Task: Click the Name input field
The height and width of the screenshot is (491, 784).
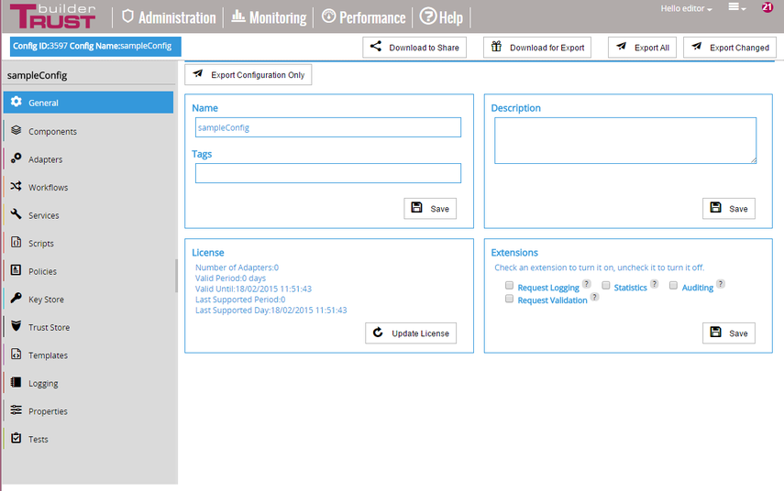Action: click(328, 127)
